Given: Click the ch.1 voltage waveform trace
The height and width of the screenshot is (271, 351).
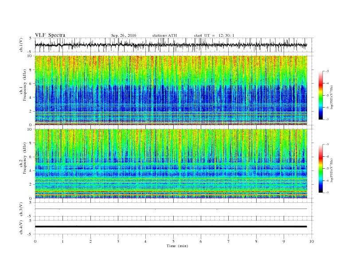Looking at the screenshot, I should (x=171, y=45).
